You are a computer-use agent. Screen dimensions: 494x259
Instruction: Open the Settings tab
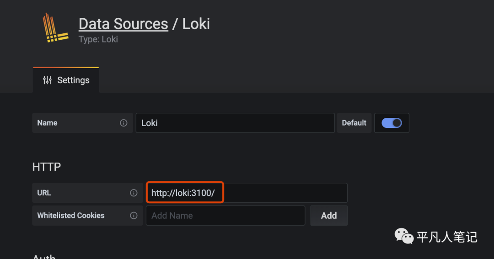[x=66, y=80]
